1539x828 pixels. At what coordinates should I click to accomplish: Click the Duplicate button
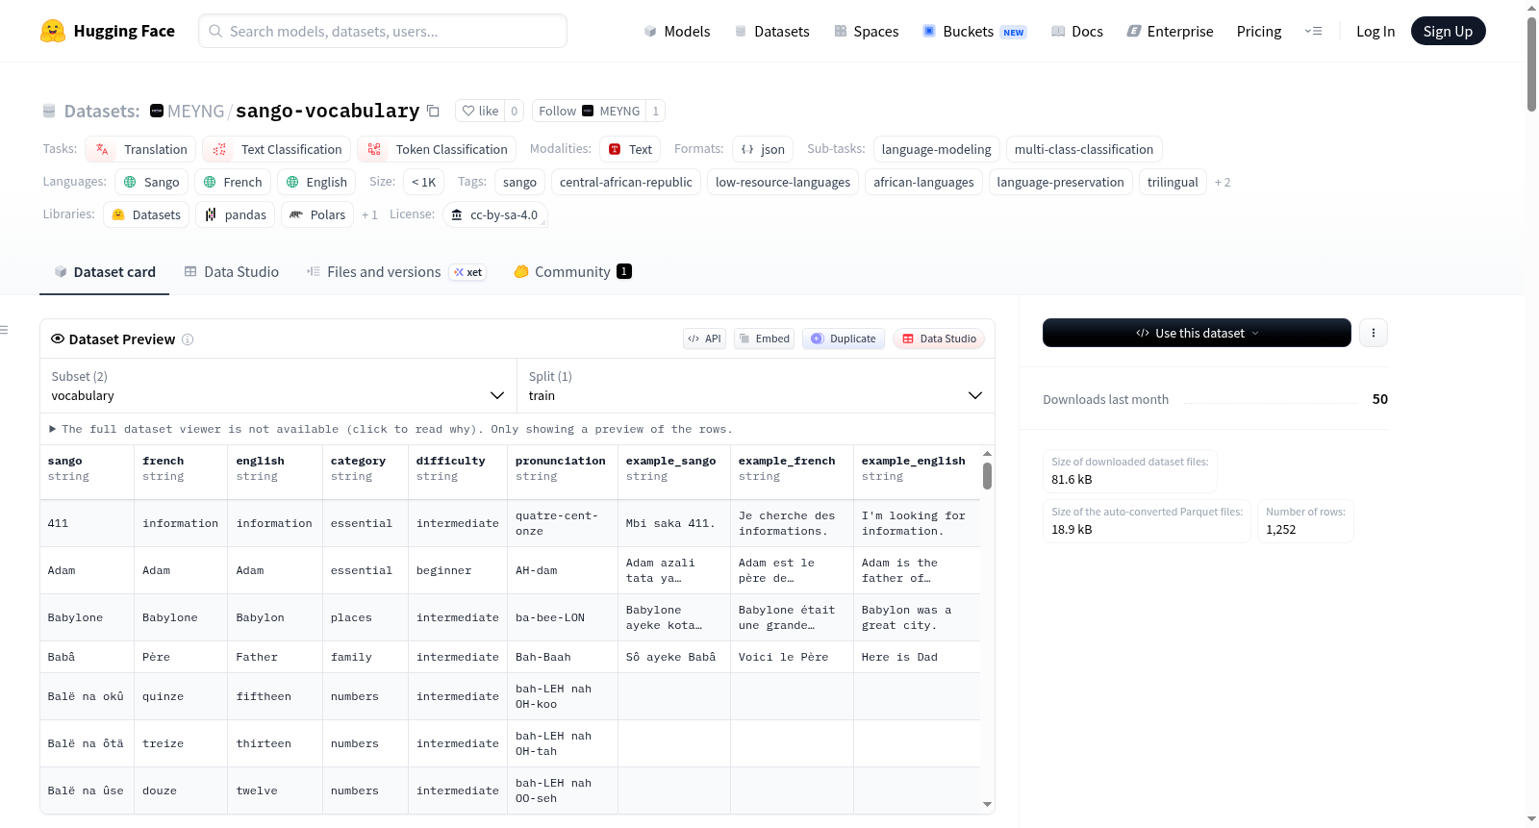tap(844, 339)
